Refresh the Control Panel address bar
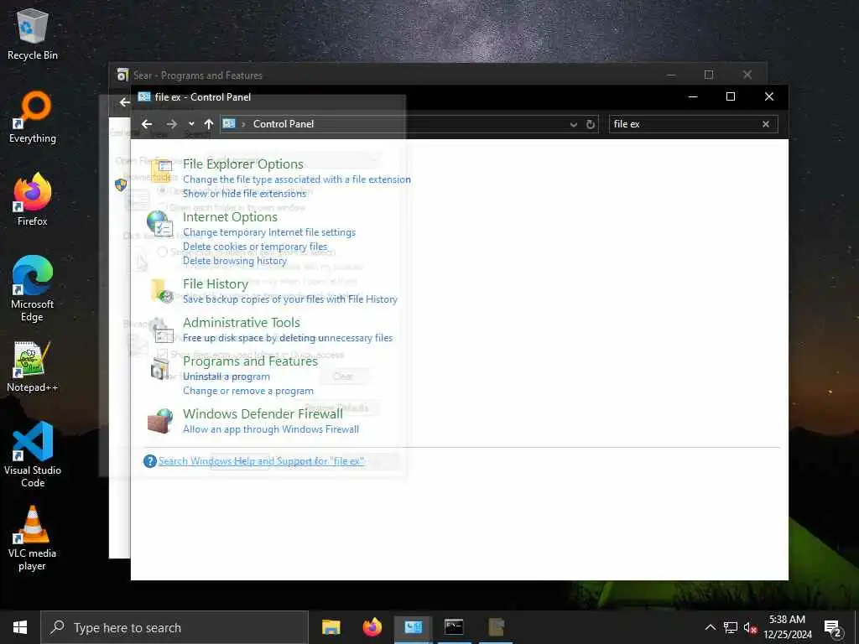The height and width of the screenshot is (644, 859). coord(591,124)
